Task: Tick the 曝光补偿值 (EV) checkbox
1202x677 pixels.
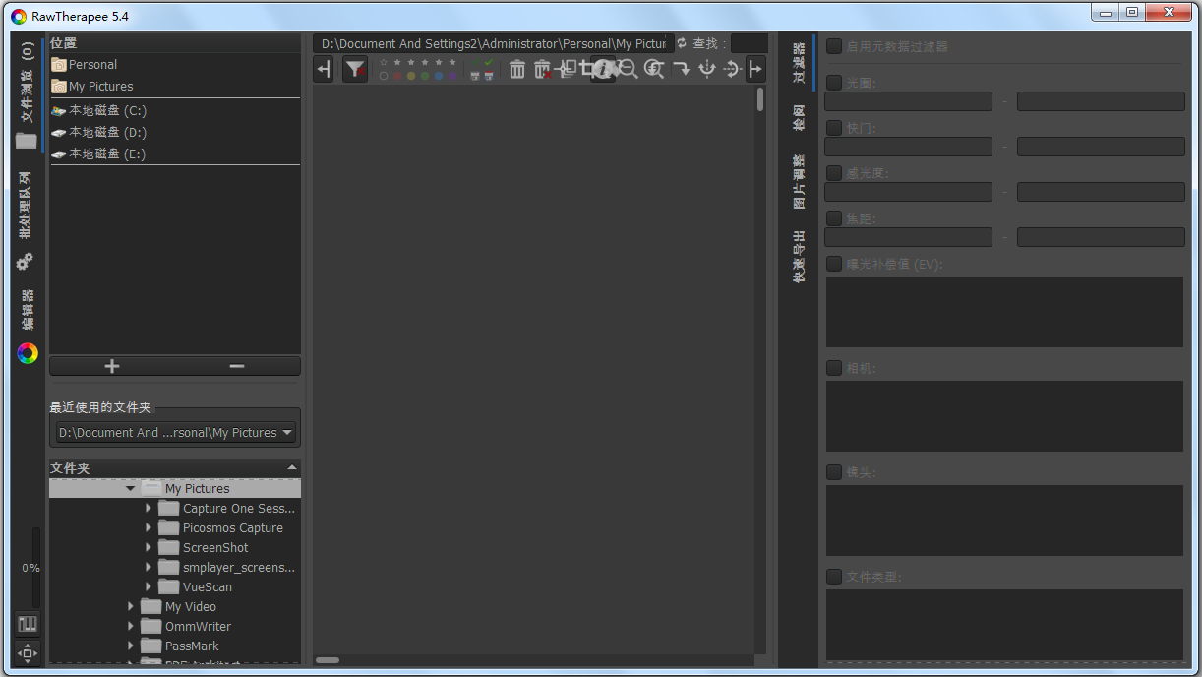Action: click(x=834, y=264)
